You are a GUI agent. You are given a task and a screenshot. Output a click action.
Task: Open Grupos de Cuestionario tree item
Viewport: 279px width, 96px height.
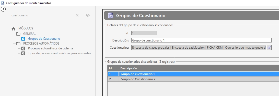tap(44, 39)
